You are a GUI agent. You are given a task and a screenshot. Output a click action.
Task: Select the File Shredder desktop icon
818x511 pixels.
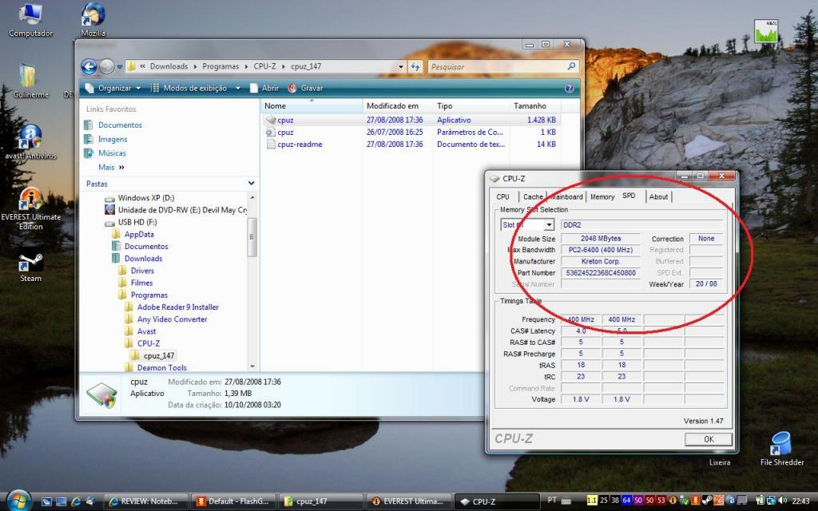781,449
